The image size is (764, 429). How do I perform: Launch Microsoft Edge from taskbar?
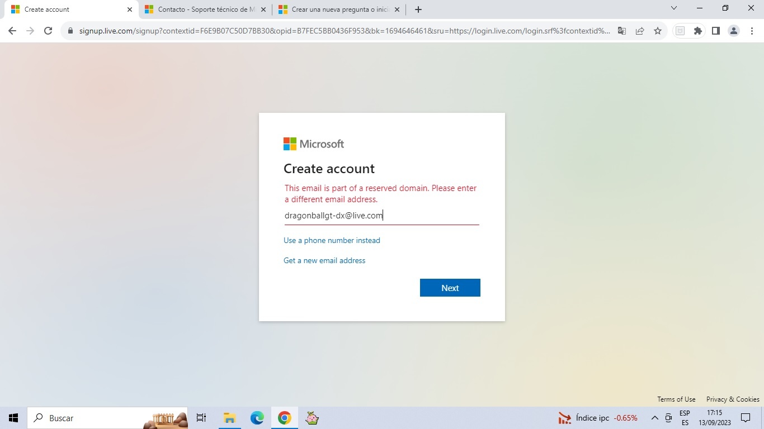[x=257, y=418]
